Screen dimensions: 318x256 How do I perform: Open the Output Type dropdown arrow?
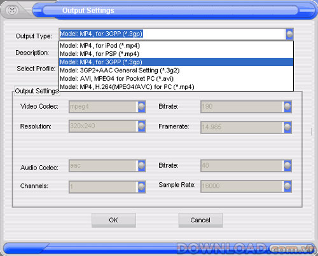coord(289,34)
